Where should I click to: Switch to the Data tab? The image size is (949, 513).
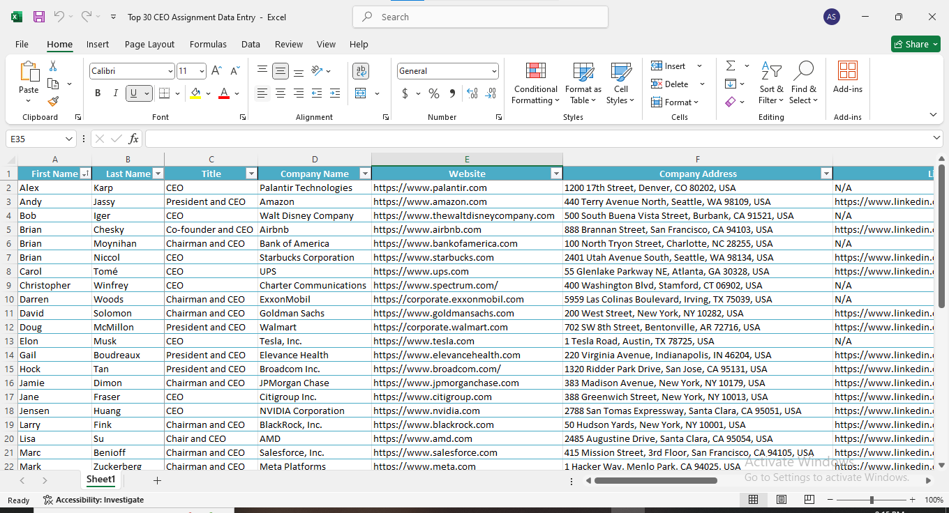point(251,44)
